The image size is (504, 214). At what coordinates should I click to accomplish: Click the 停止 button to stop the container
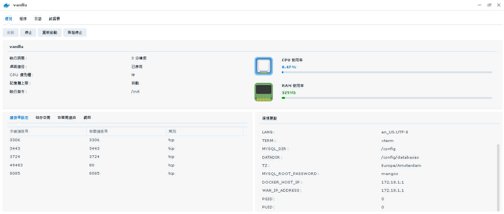pos(28,32)
